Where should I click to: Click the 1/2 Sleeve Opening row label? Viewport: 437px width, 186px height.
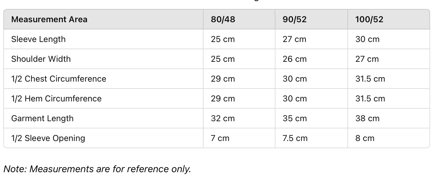(x=48, y=138)
